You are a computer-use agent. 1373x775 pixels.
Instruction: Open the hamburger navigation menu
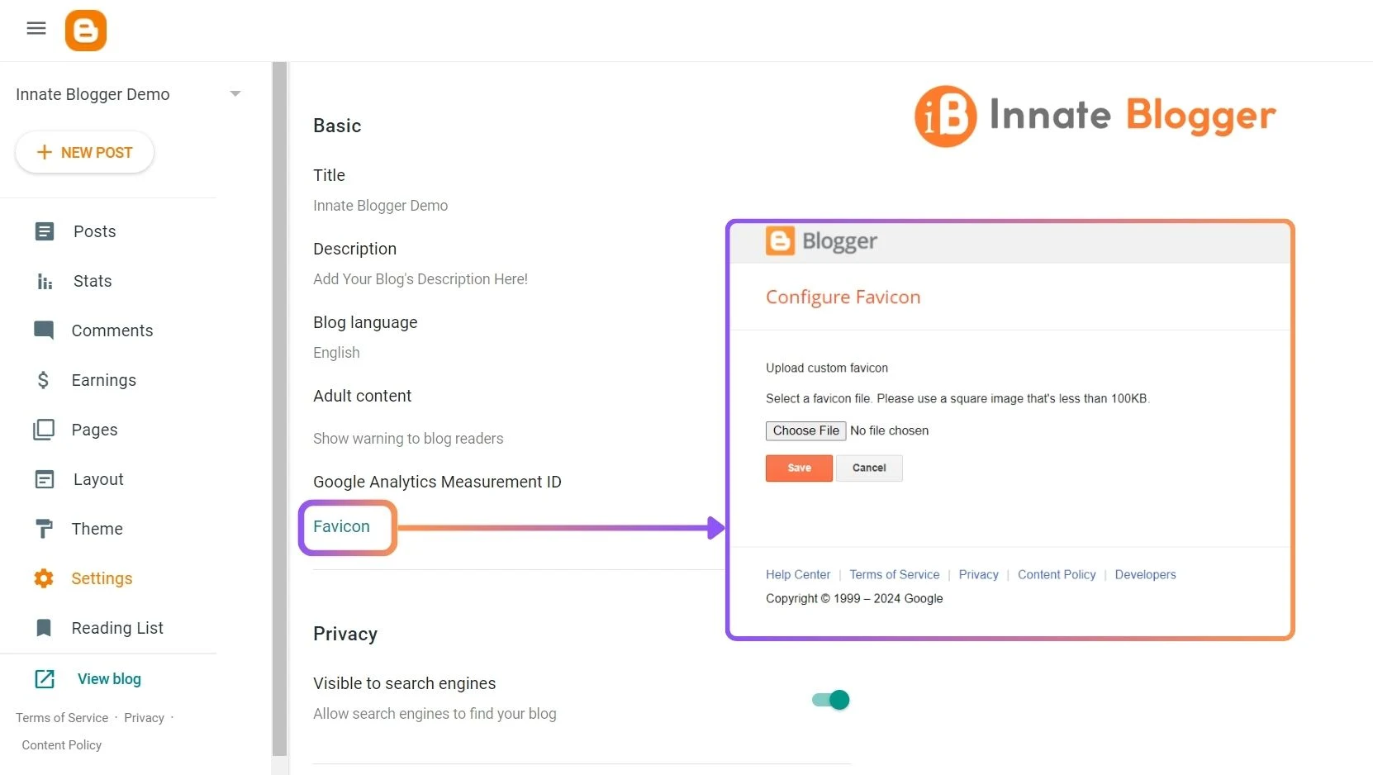36,29
